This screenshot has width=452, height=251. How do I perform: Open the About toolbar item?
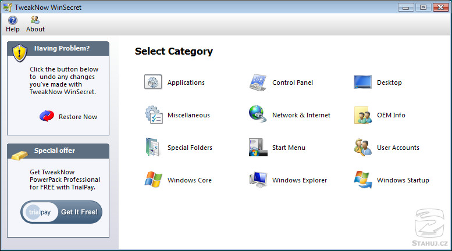tap(35, 24)
